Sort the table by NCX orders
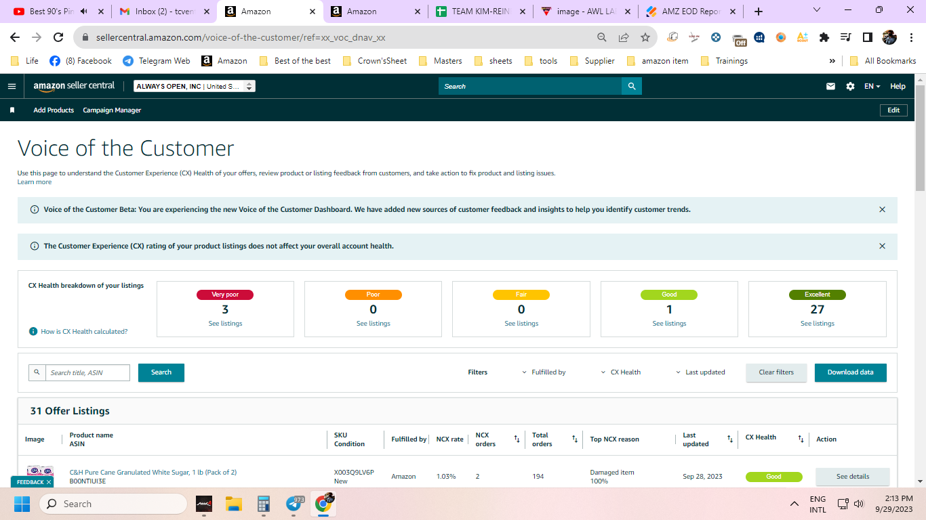 [x=517, y=439]
